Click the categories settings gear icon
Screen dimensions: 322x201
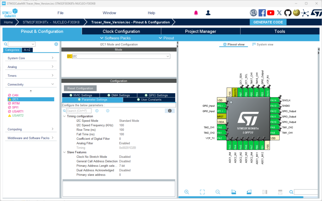point(56,44)
